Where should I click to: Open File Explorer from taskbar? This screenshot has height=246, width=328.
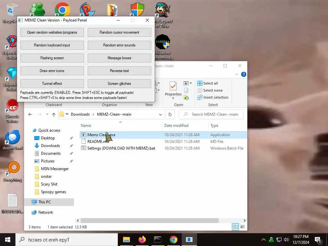tap(126, 240)
